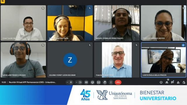This screenshot has height=105, width=187.
Task: Start presenting your screen
Action: click(99, 82)
